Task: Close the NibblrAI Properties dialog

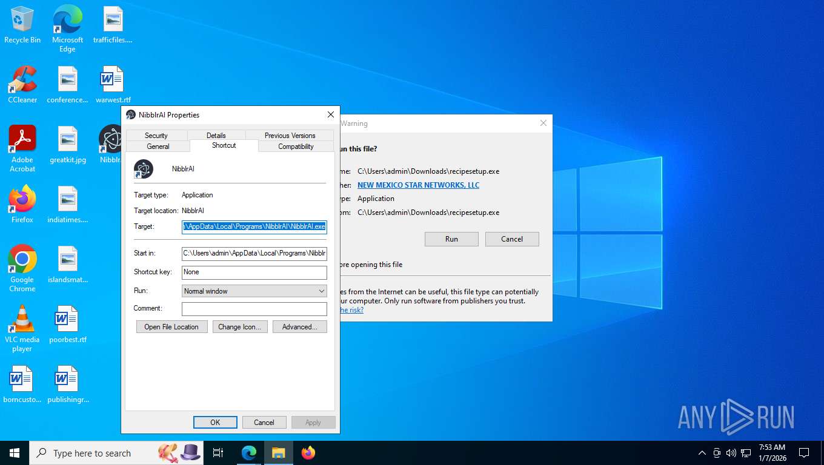Action: [x=330, y=114]
